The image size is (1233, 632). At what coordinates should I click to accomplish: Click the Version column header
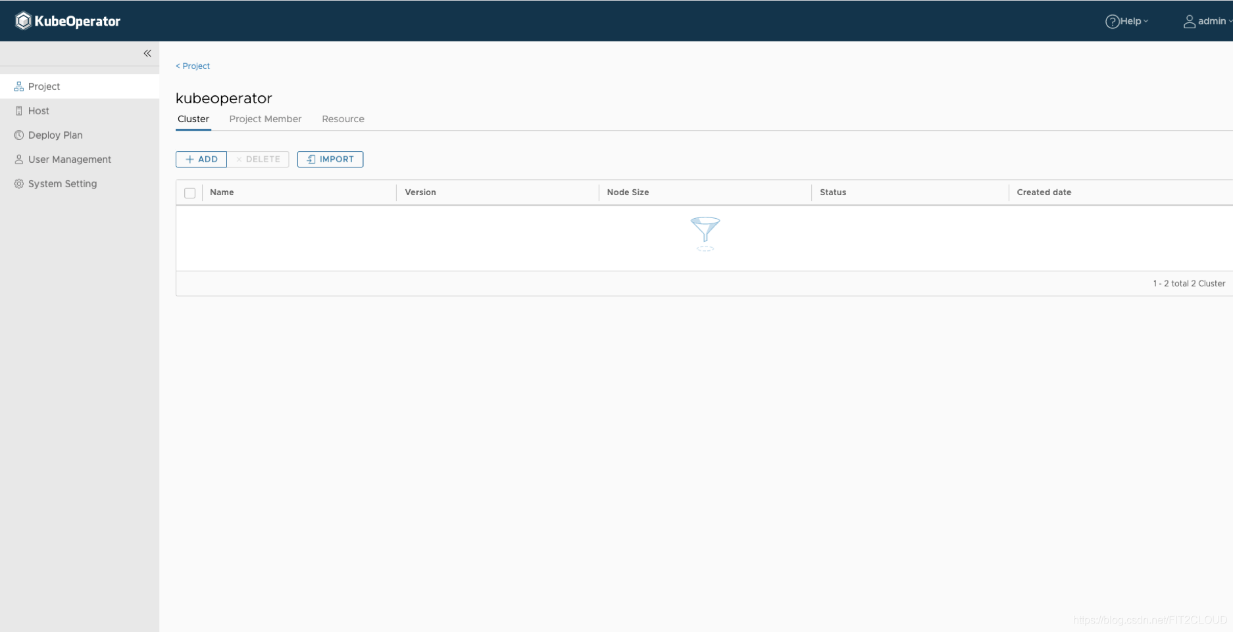pyautogui.click(x=420, y=192)
